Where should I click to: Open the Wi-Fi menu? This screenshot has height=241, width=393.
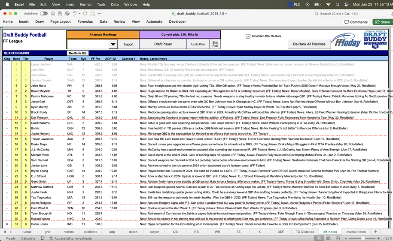328,5
